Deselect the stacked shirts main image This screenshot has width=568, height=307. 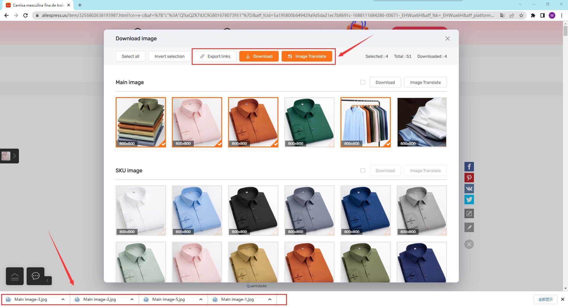tap(141, 122)
